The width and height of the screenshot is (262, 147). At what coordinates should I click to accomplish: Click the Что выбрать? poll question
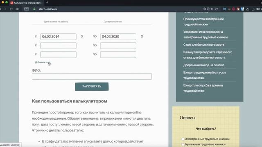tap(206, 129)
